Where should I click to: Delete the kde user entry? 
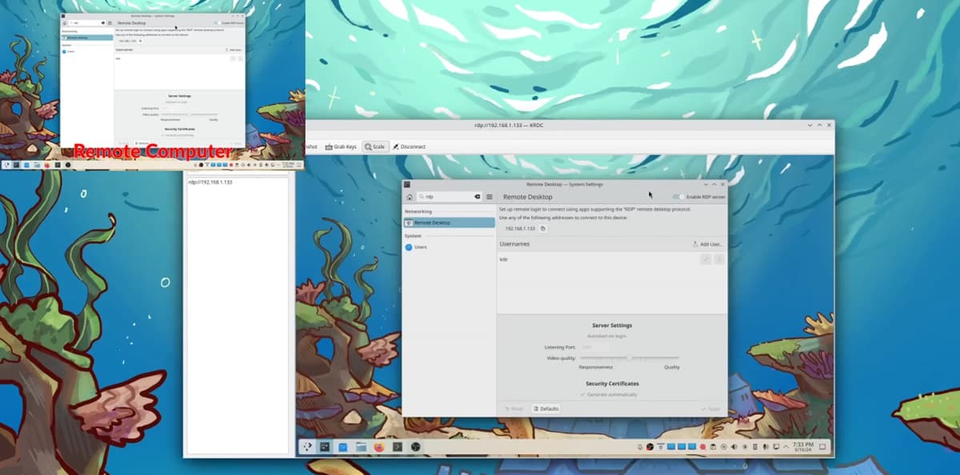(x=719, y=259)
